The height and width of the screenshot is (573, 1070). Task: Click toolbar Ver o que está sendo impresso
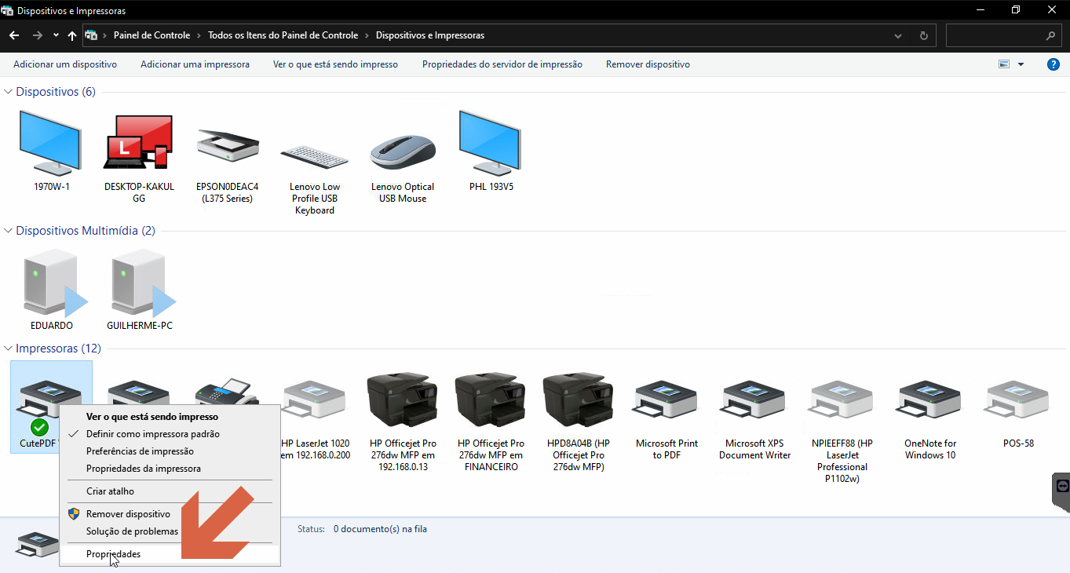tap(335, 64)
